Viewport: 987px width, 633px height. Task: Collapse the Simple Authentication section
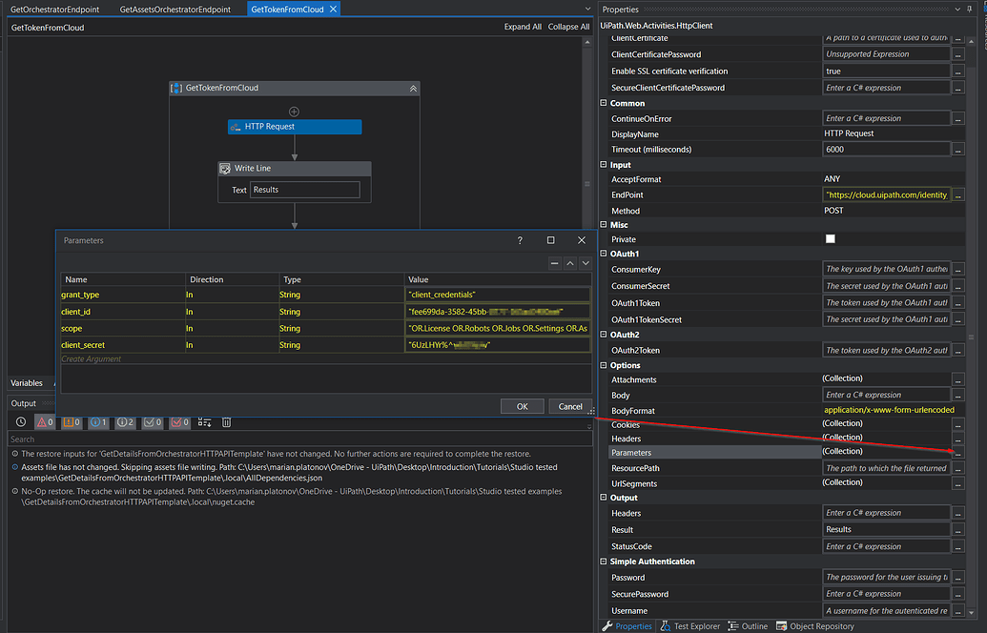point(604,562)
